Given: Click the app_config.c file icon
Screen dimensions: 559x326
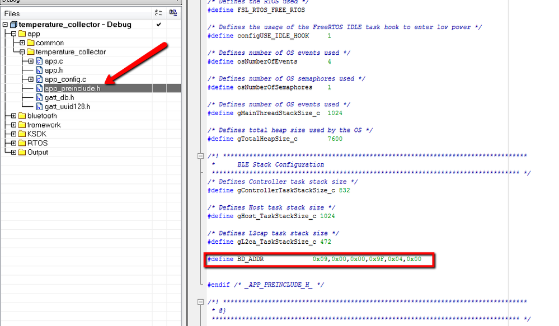Looking at the screenshot, I should click(40, 79).
